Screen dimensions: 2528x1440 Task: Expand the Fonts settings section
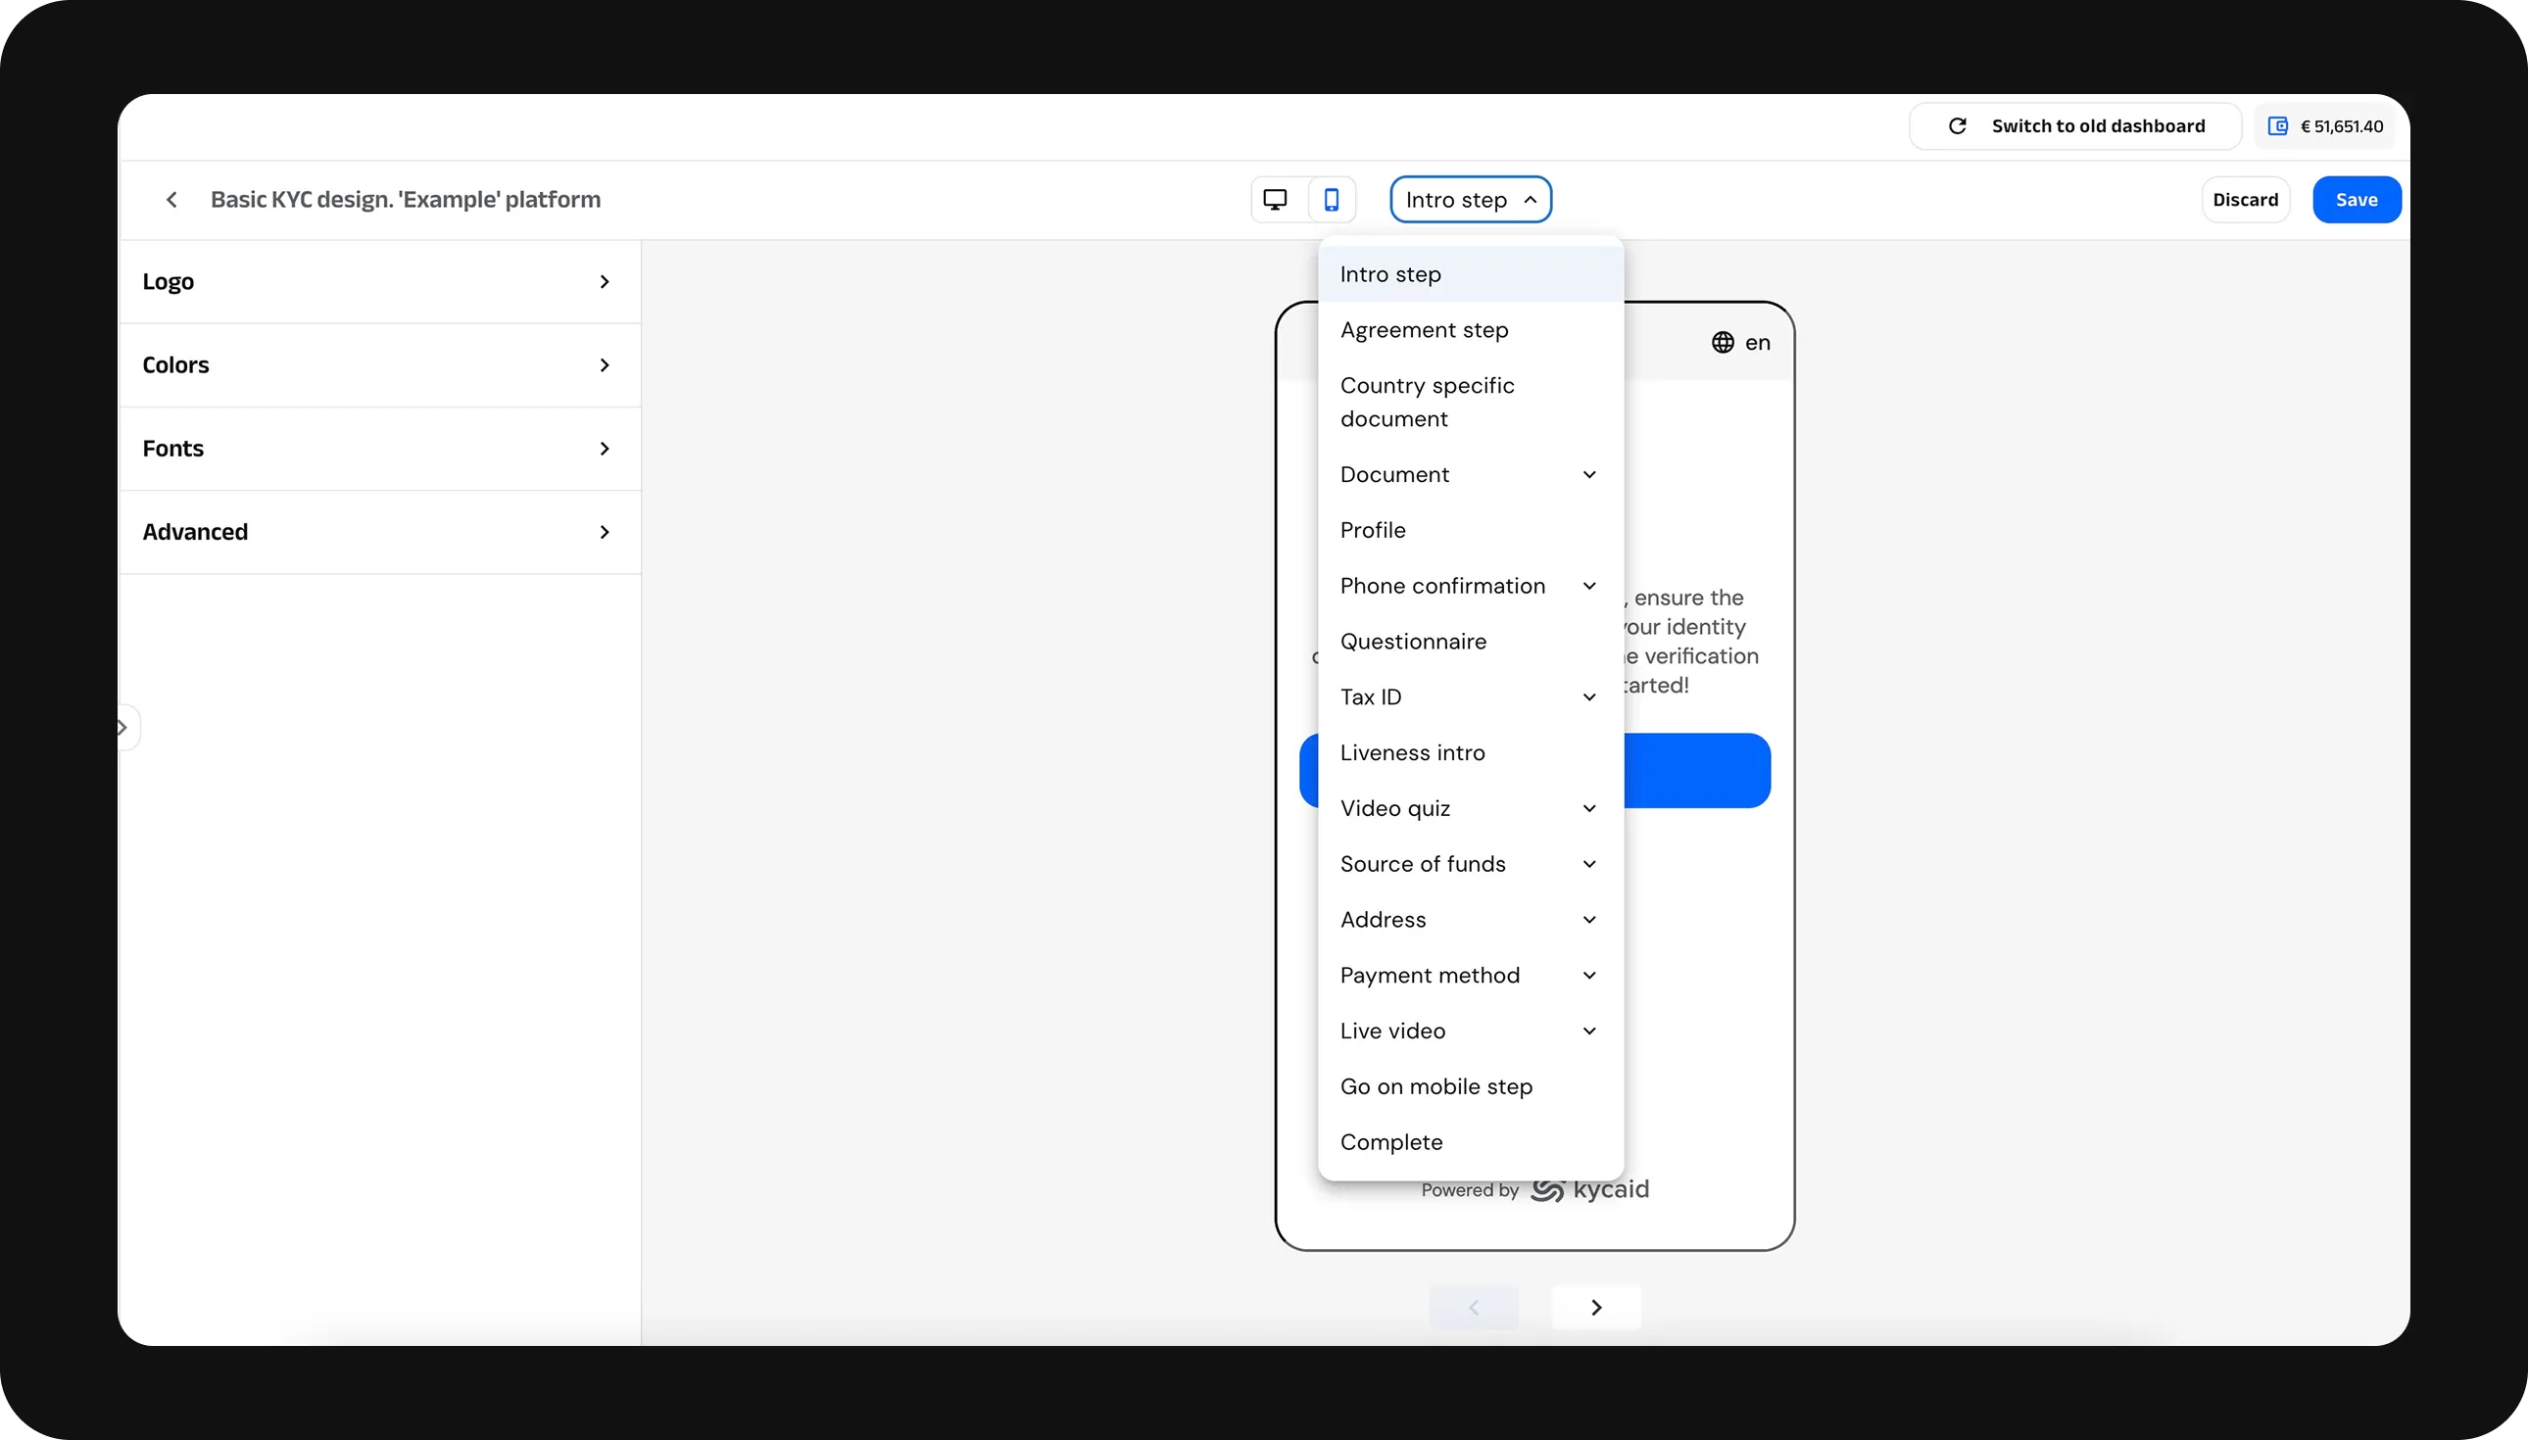tap(379, 447)
